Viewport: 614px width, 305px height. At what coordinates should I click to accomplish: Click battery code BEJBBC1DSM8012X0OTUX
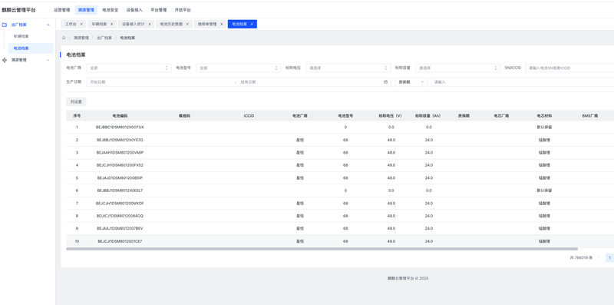[x=120, y=127]
